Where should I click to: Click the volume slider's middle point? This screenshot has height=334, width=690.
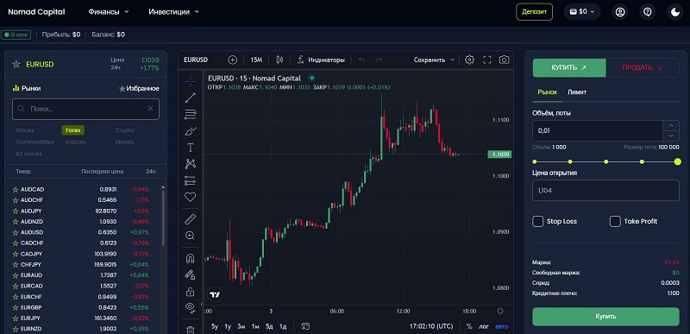606,162
